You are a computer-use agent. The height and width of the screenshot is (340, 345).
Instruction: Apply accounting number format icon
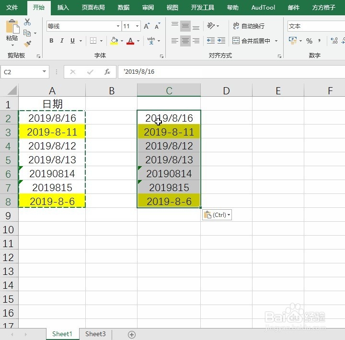(x=292, y=41)
